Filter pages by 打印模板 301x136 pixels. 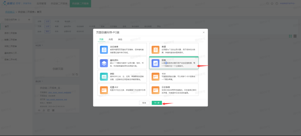[113, 26]
